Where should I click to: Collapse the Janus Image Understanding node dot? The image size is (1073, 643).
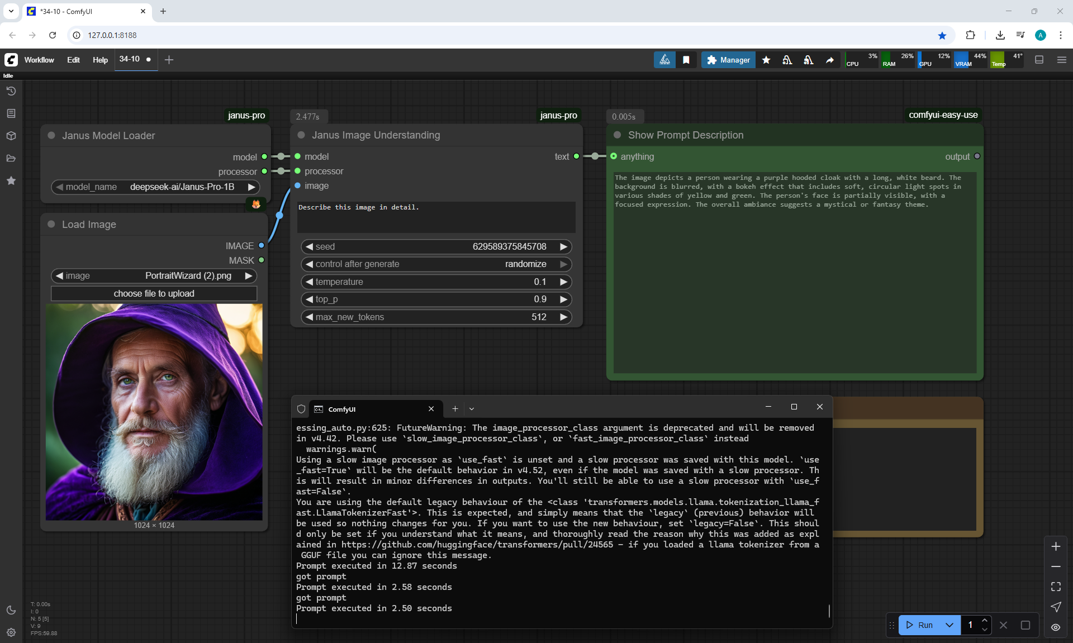pos(301,135)
